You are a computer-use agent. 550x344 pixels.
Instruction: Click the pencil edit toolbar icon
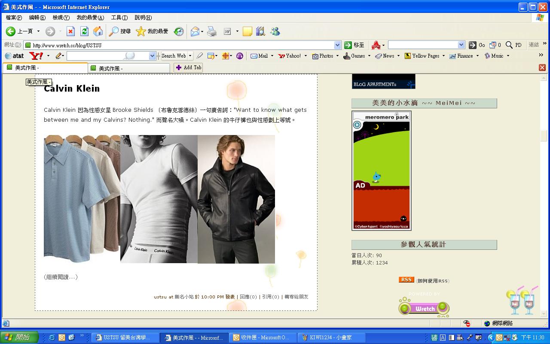click(x=58, y=56)
